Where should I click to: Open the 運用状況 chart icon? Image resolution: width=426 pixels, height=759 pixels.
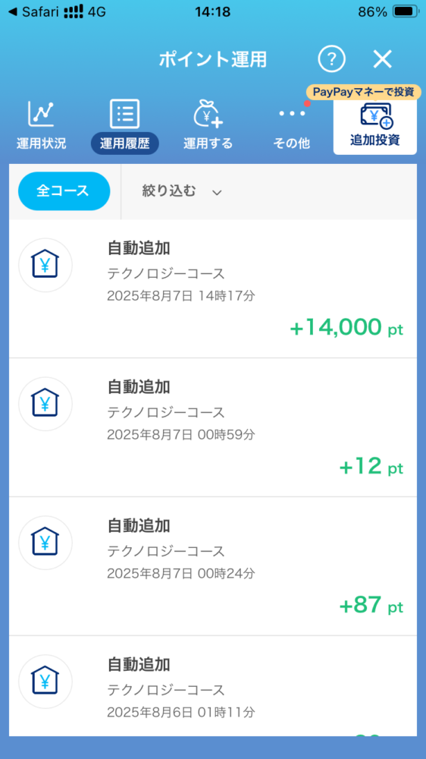[x=41, y=113]
